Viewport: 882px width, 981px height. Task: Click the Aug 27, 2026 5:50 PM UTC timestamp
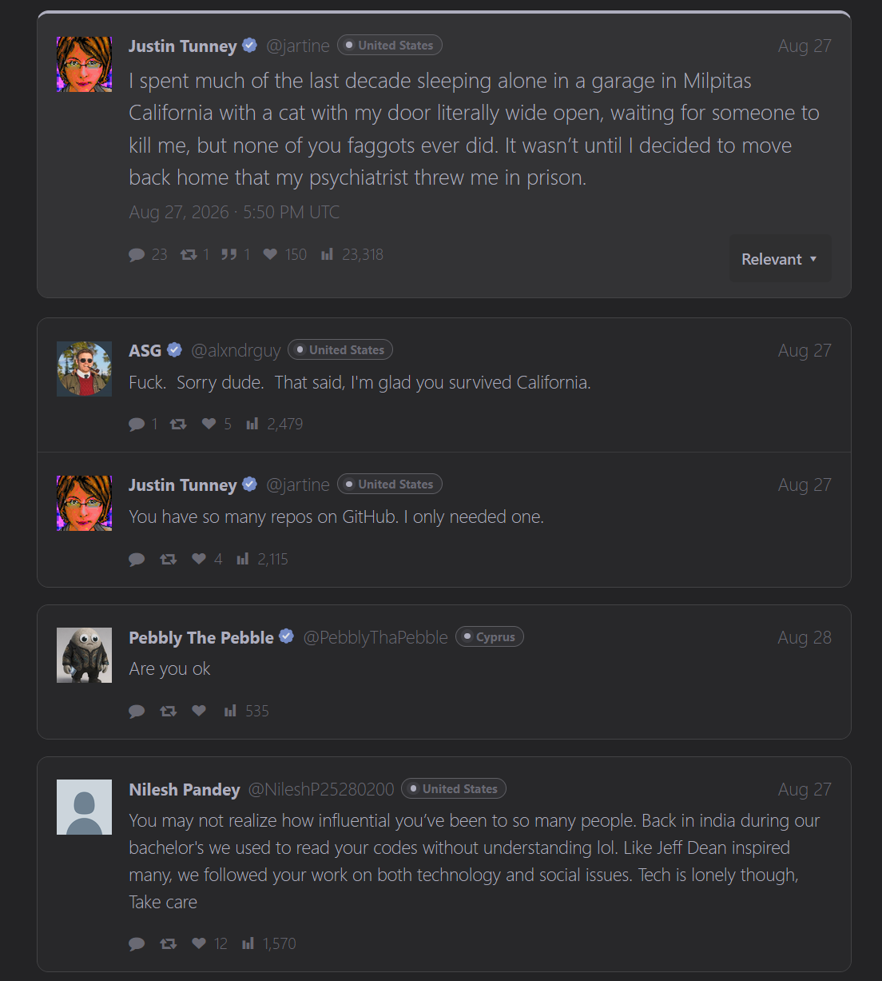234,212
